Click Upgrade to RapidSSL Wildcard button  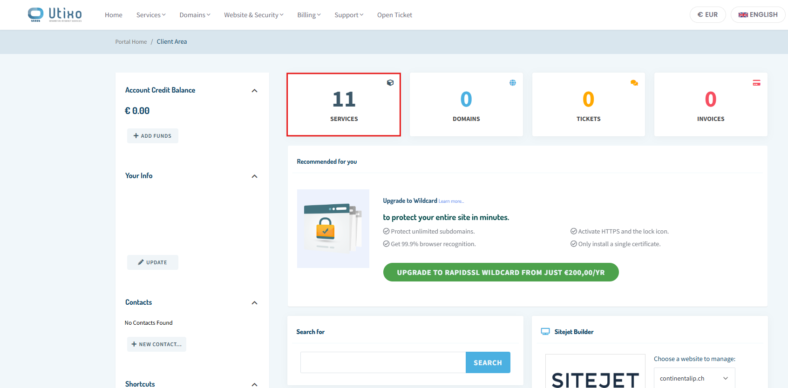tap(501, 272)
